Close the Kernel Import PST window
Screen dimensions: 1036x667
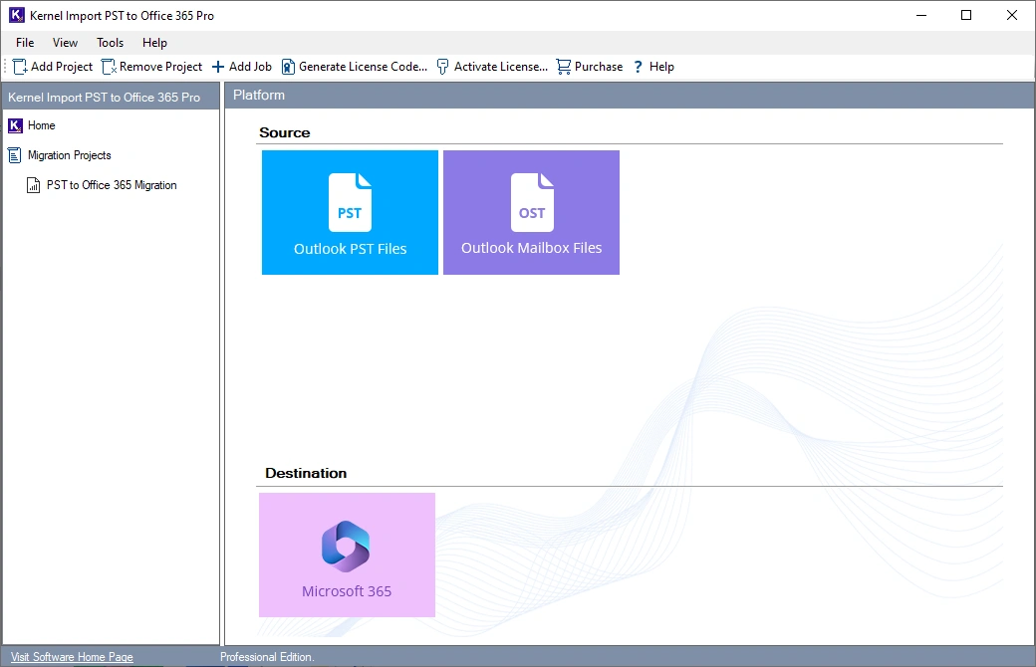(1011, 15)
